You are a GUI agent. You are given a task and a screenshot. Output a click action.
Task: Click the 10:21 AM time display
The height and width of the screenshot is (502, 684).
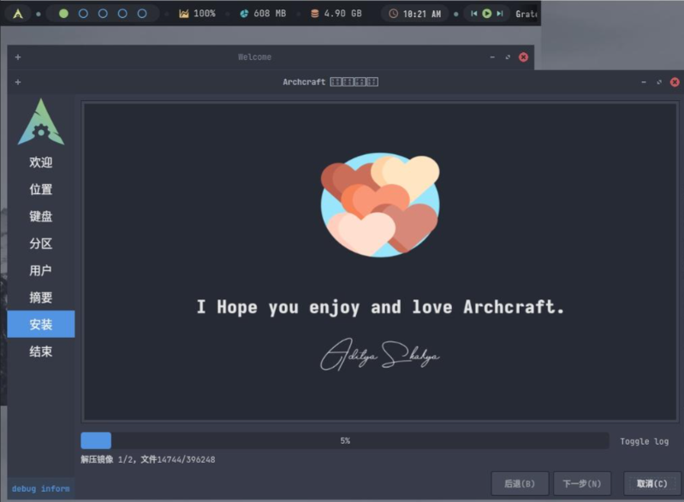pos(422,14)
